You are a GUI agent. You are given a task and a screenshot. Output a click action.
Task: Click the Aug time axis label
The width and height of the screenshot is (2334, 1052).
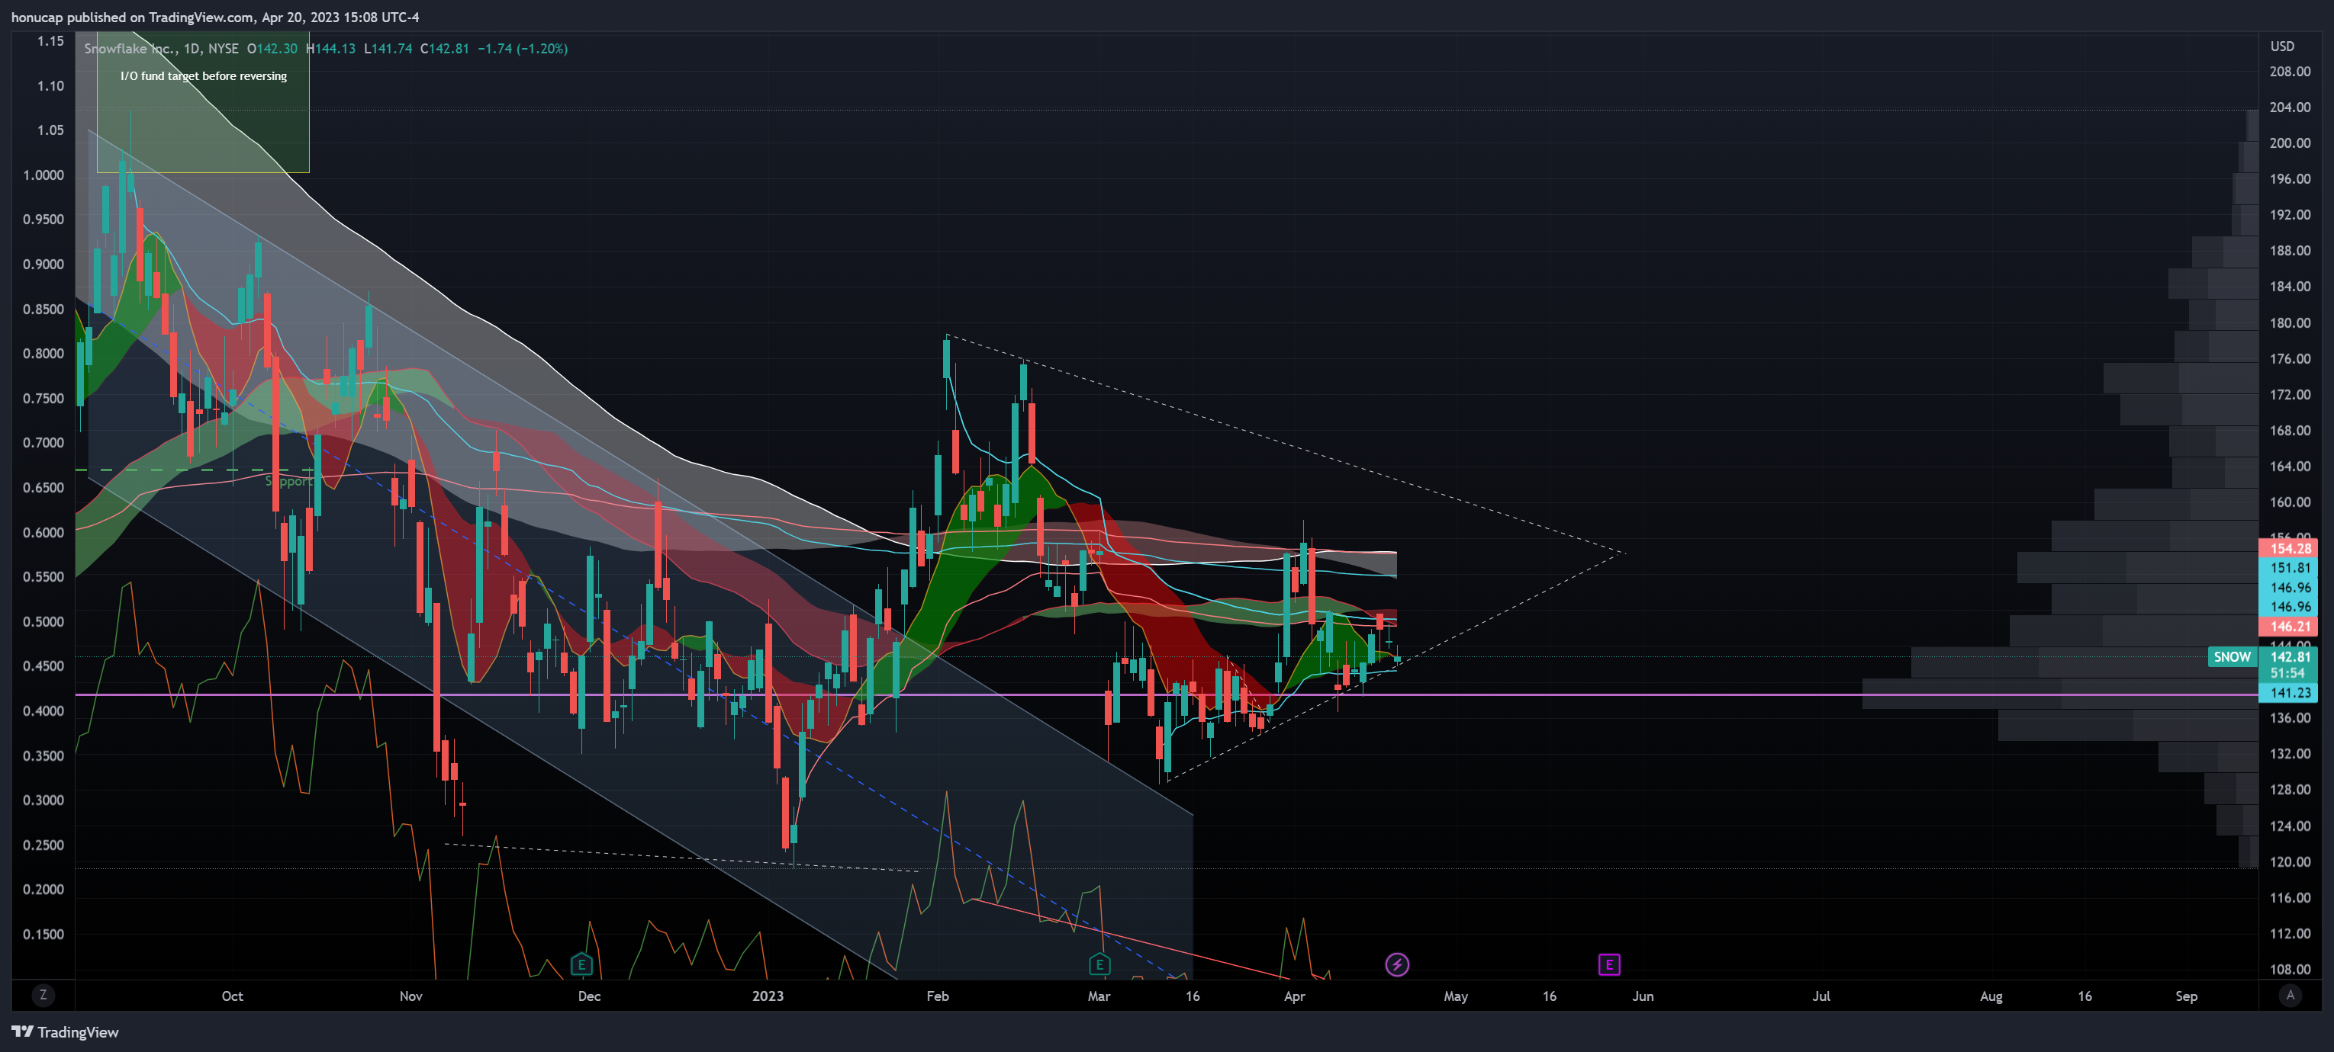[1991, 996]
